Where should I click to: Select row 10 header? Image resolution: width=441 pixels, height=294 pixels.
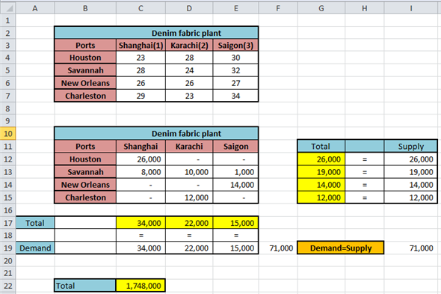8,133
